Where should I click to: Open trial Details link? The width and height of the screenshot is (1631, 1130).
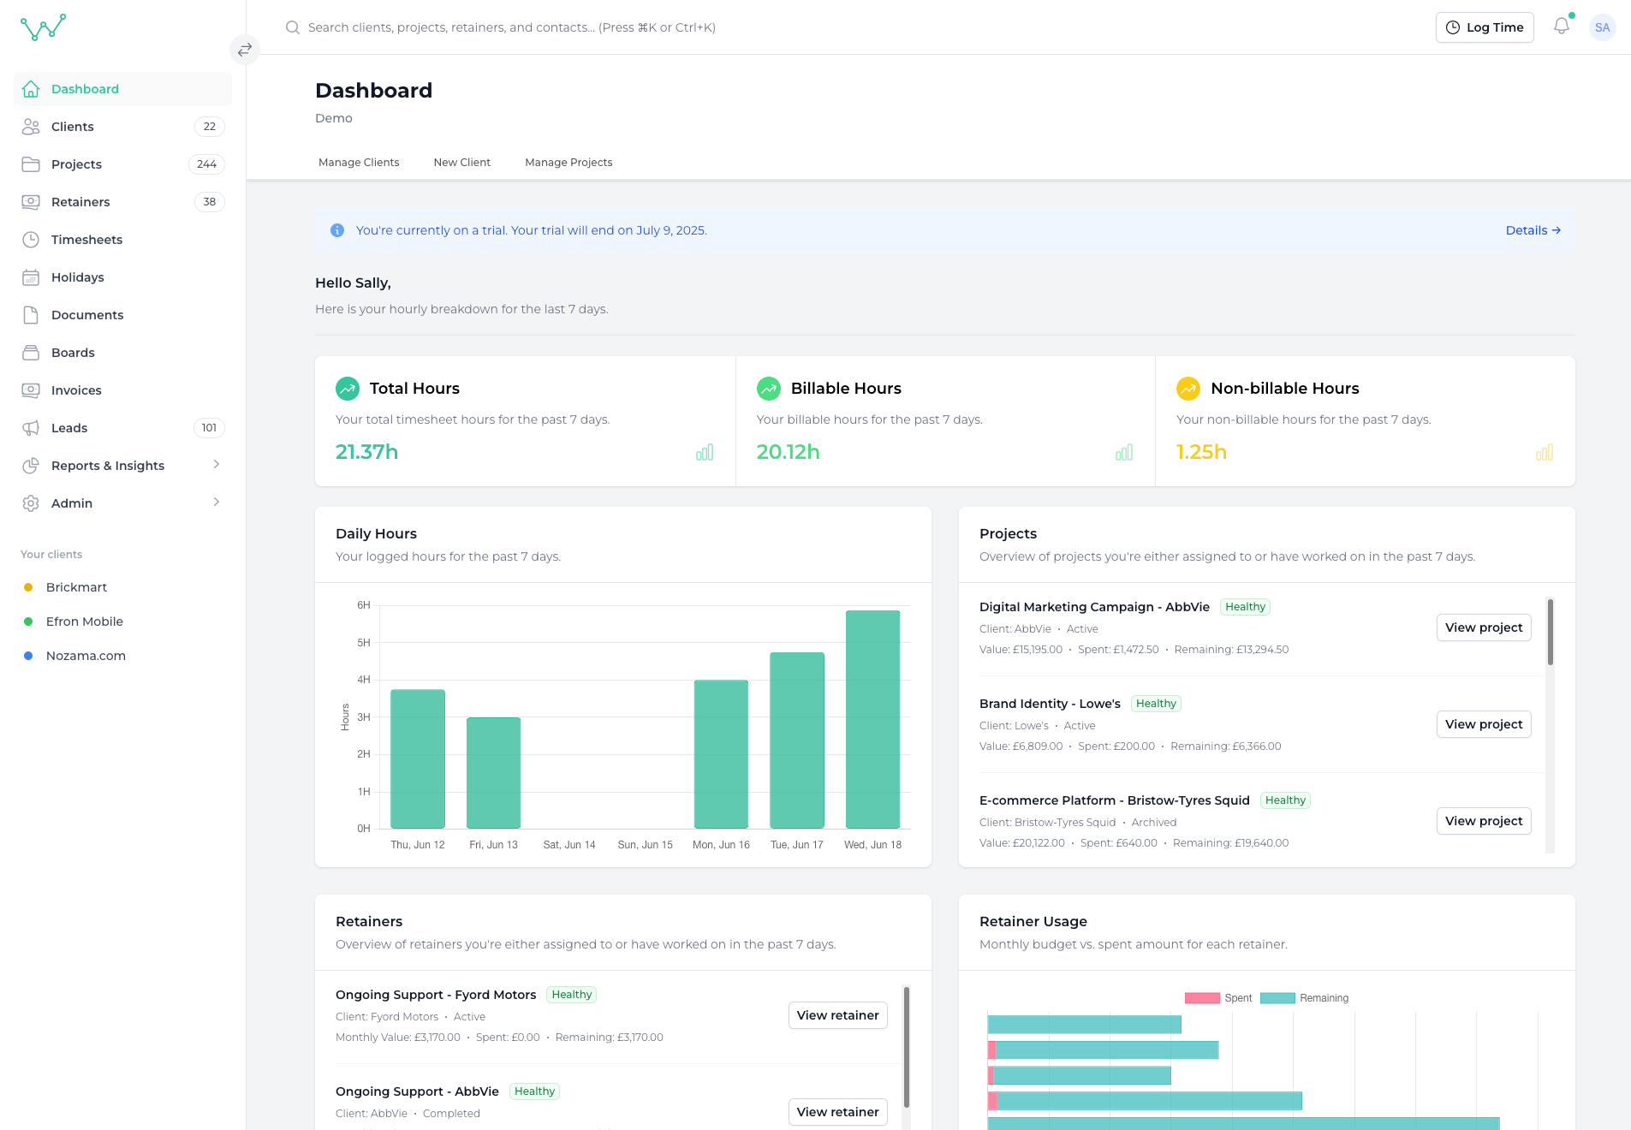[1532, 229]
